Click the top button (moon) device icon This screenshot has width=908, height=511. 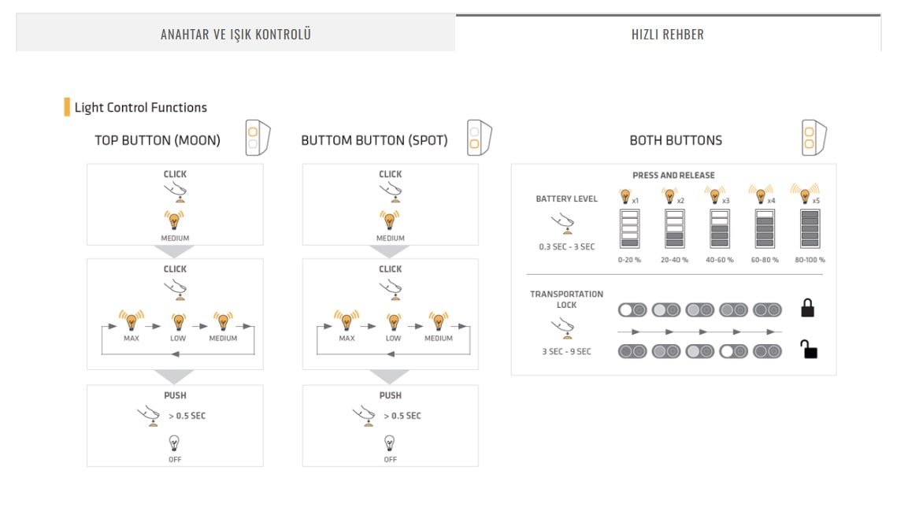(x=257, y=138)
